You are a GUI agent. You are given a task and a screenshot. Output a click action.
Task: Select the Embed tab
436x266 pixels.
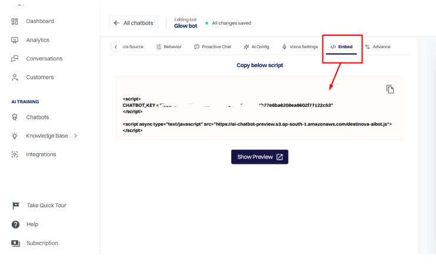pyautogui.click(x=341, y=47)
